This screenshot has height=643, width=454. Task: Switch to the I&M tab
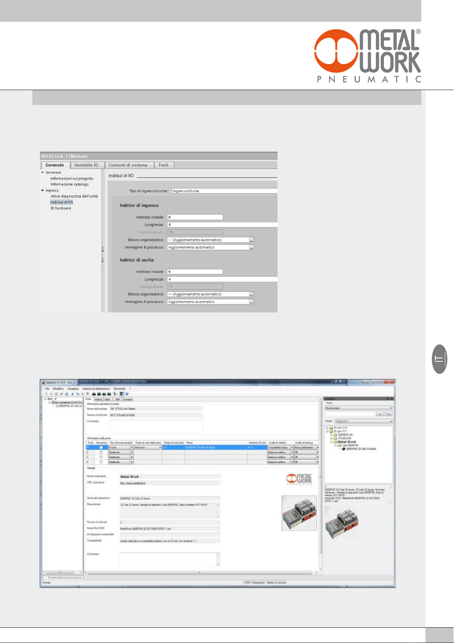[118, 400]
